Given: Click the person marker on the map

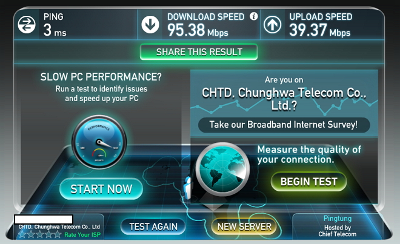Looking at the screenshot, I should tap(187, 188).
